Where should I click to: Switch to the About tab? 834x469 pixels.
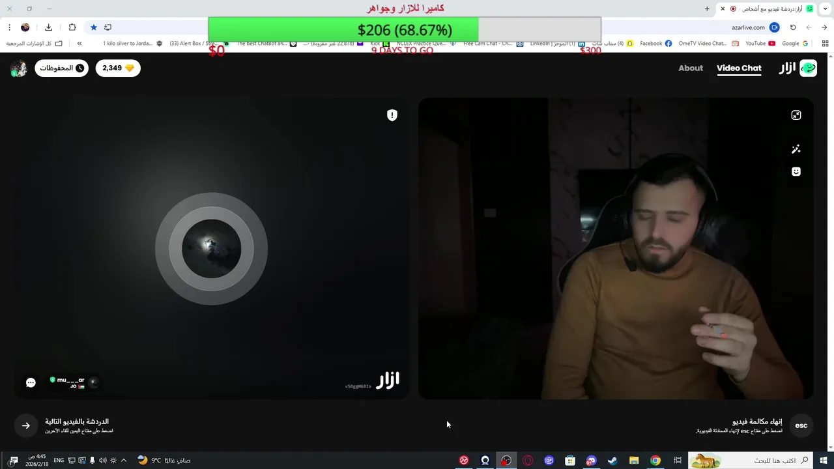click(691, 68)
